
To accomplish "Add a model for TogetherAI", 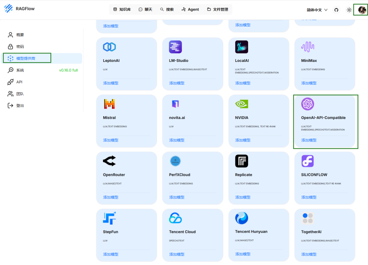I will pyautogui.click(x=309, y=254).
